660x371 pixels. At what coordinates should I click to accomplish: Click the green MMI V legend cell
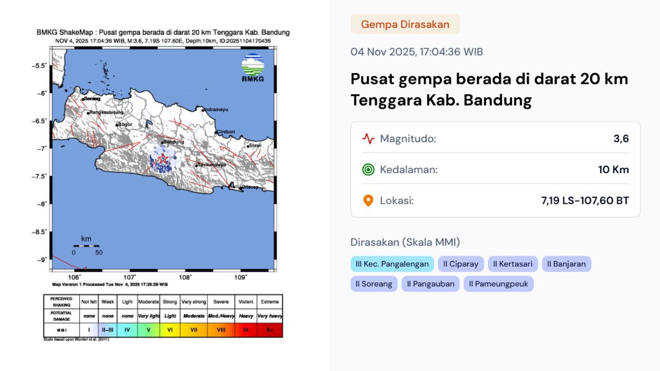click(x=148, y=330)
